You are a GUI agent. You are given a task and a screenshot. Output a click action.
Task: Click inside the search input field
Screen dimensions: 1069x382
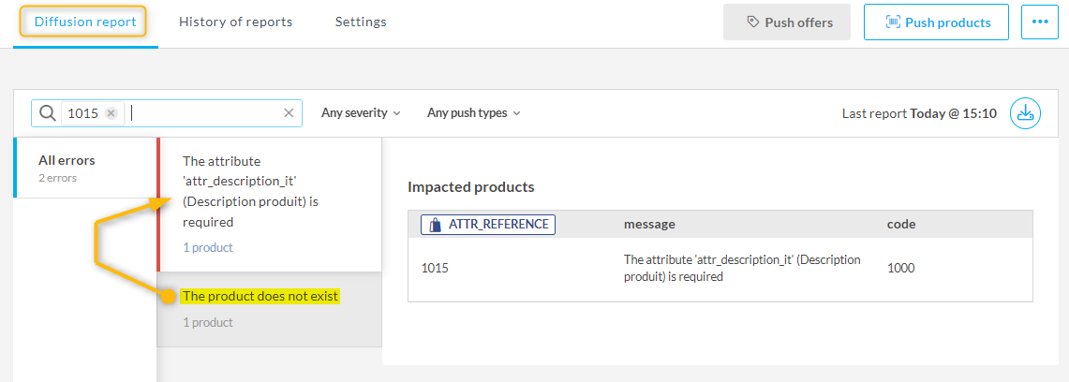206,113
